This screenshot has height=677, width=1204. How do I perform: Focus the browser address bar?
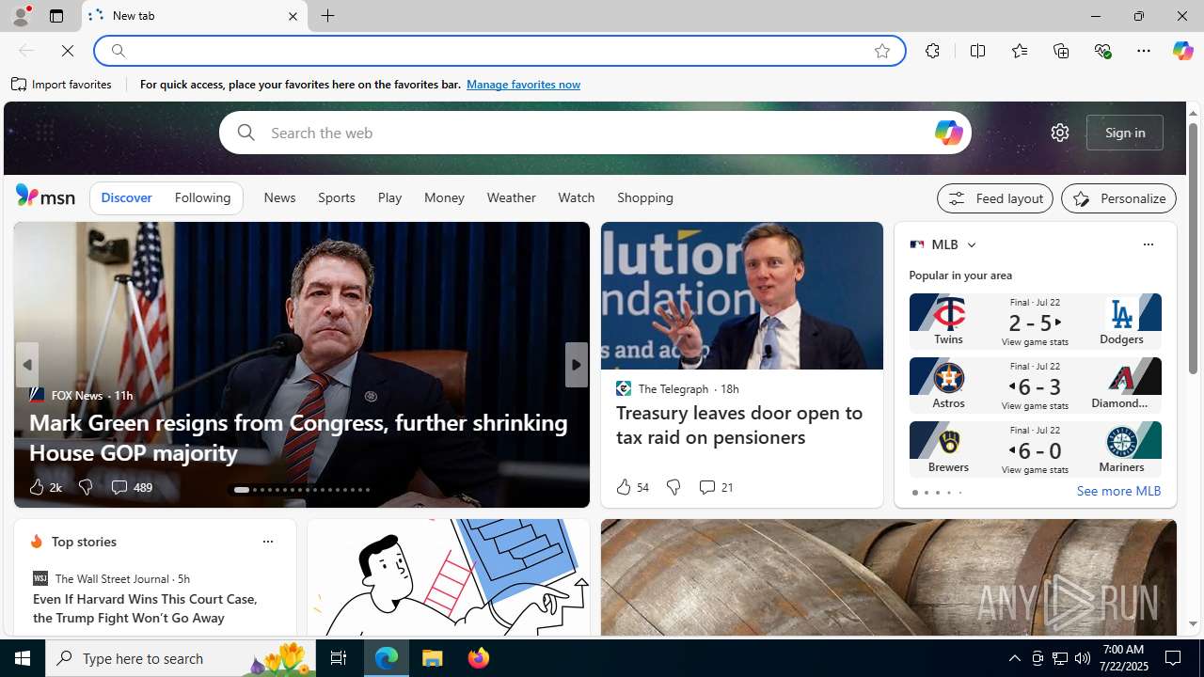pyautogui.click(x=499, y=51)
